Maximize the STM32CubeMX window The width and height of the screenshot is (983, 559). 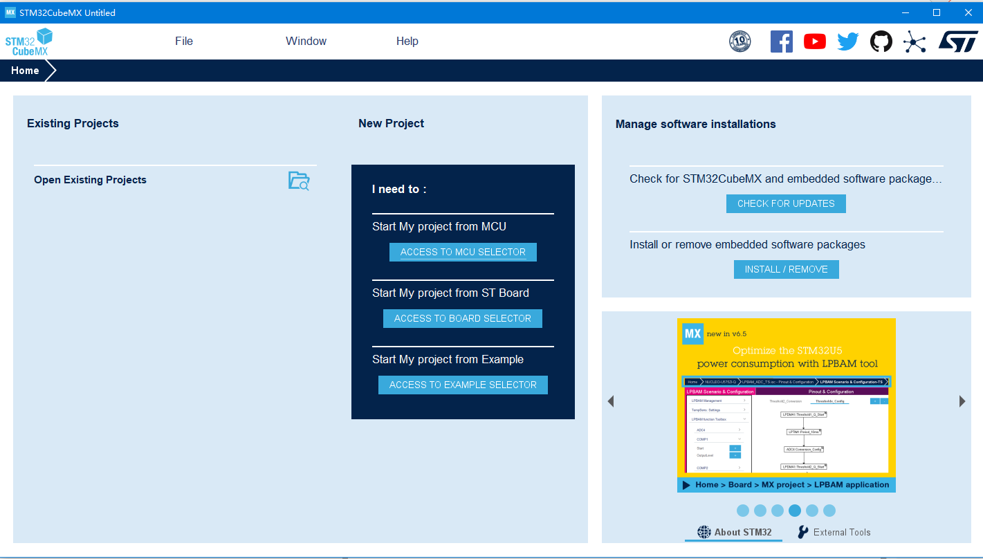click(937, 12)
